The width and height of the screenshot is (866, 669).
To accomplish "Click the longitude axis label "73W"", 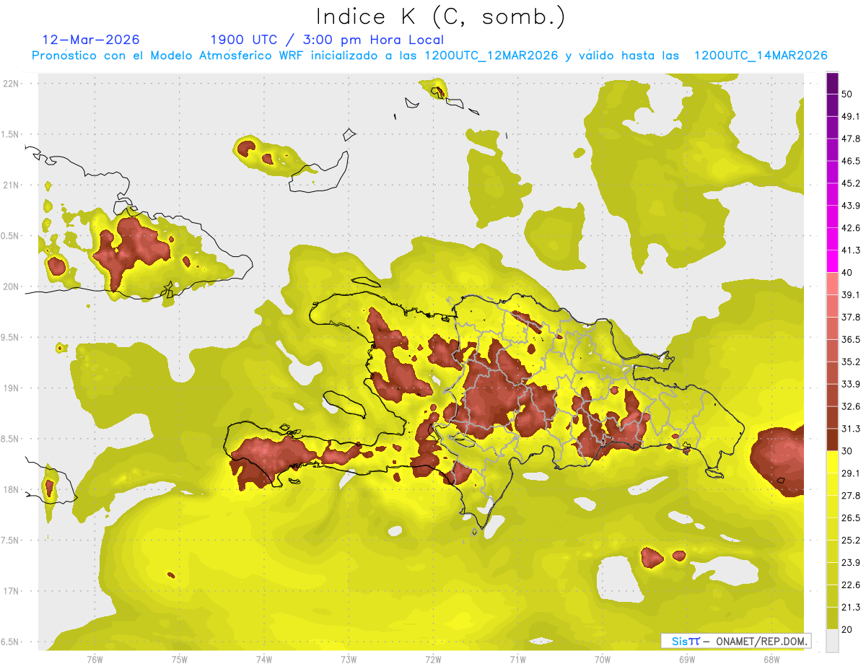I will (348, 659).
